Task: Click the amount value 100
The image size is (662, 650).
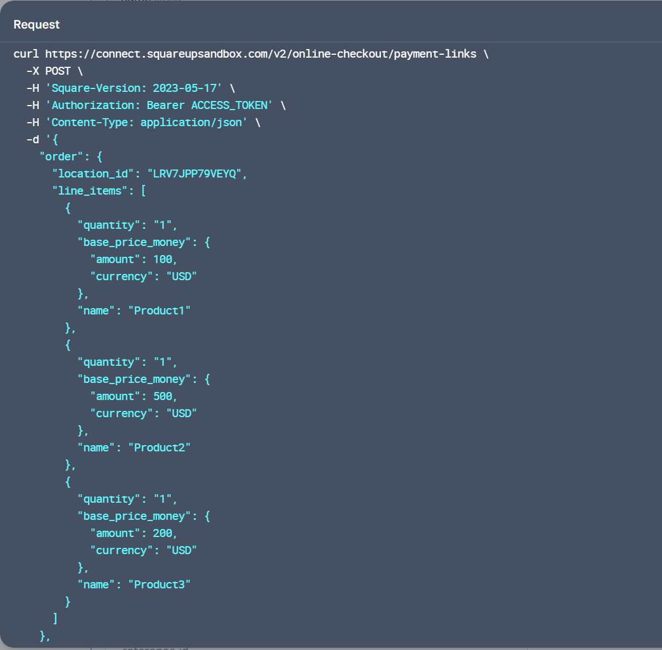Action: 163,259
